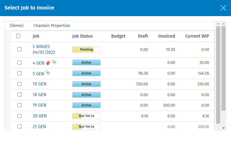231x155 pixels.
Task: Tick the checkbox next to 21 GEN
Action: (20, 127)
